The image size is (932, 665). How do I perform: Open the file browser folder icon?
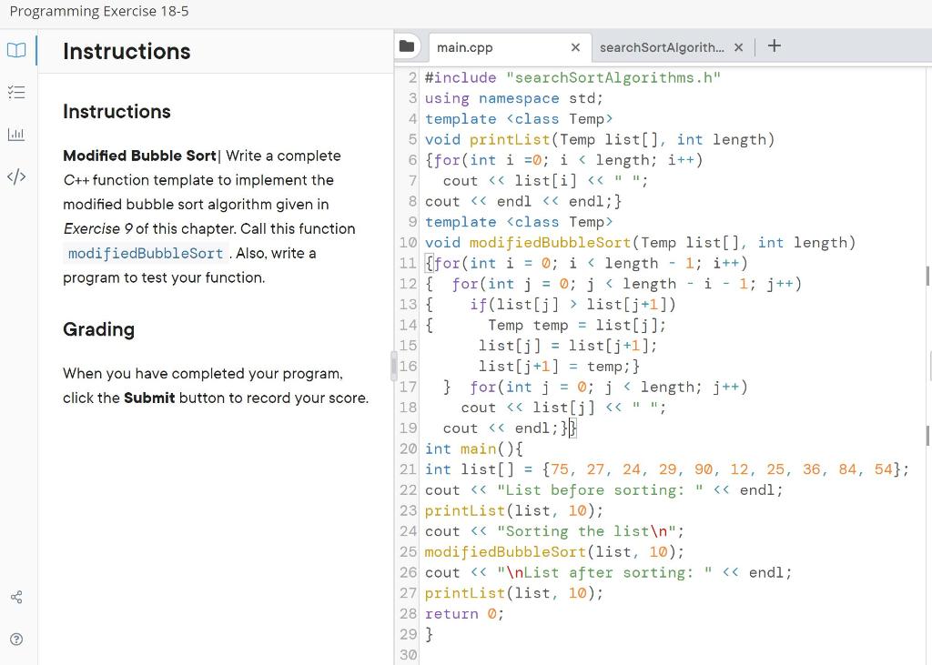(x=407, y=46)
